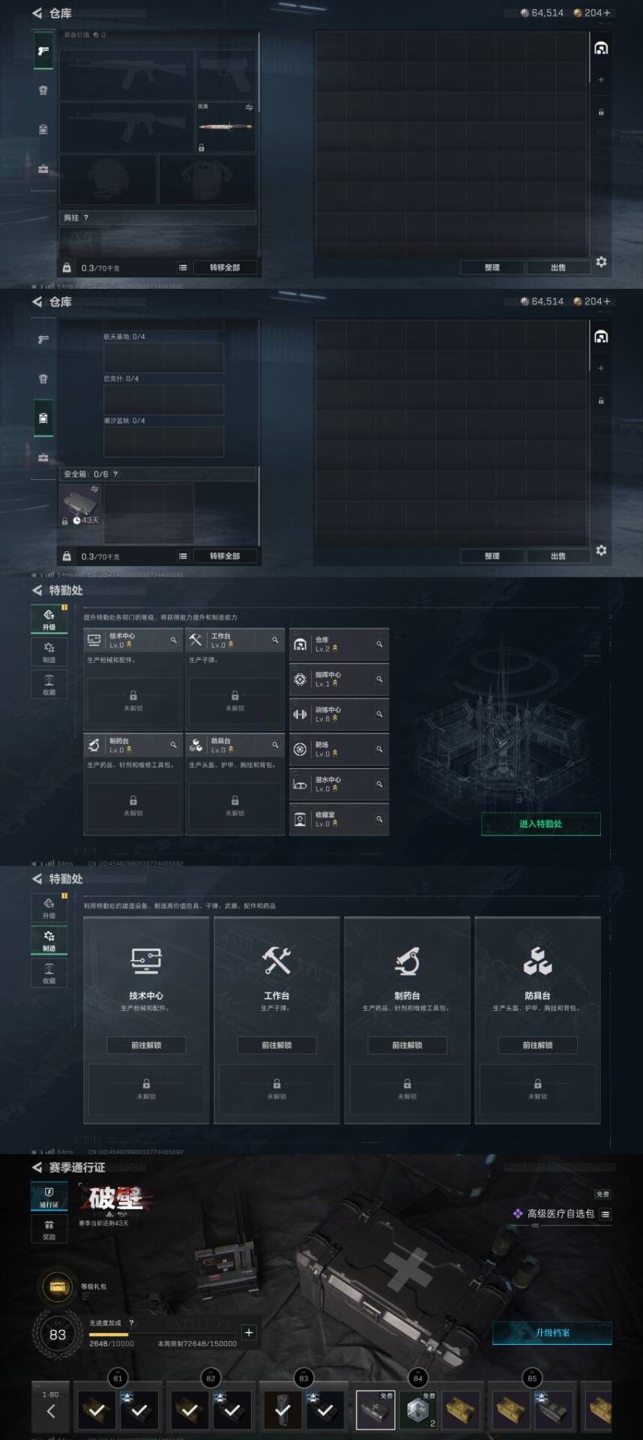This screenshot has width=643, height=1440.
Task: Switch to the 奖励 tab
Action: click(x=49, y=1229)
